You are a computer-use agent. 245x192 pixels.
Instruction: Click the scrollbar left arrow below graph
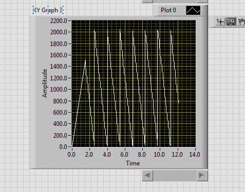point(147,176)
